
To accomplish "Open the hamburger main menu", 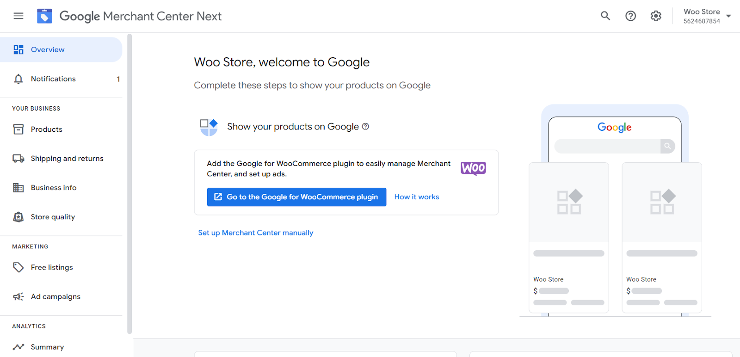I will [x=18, y=16].
